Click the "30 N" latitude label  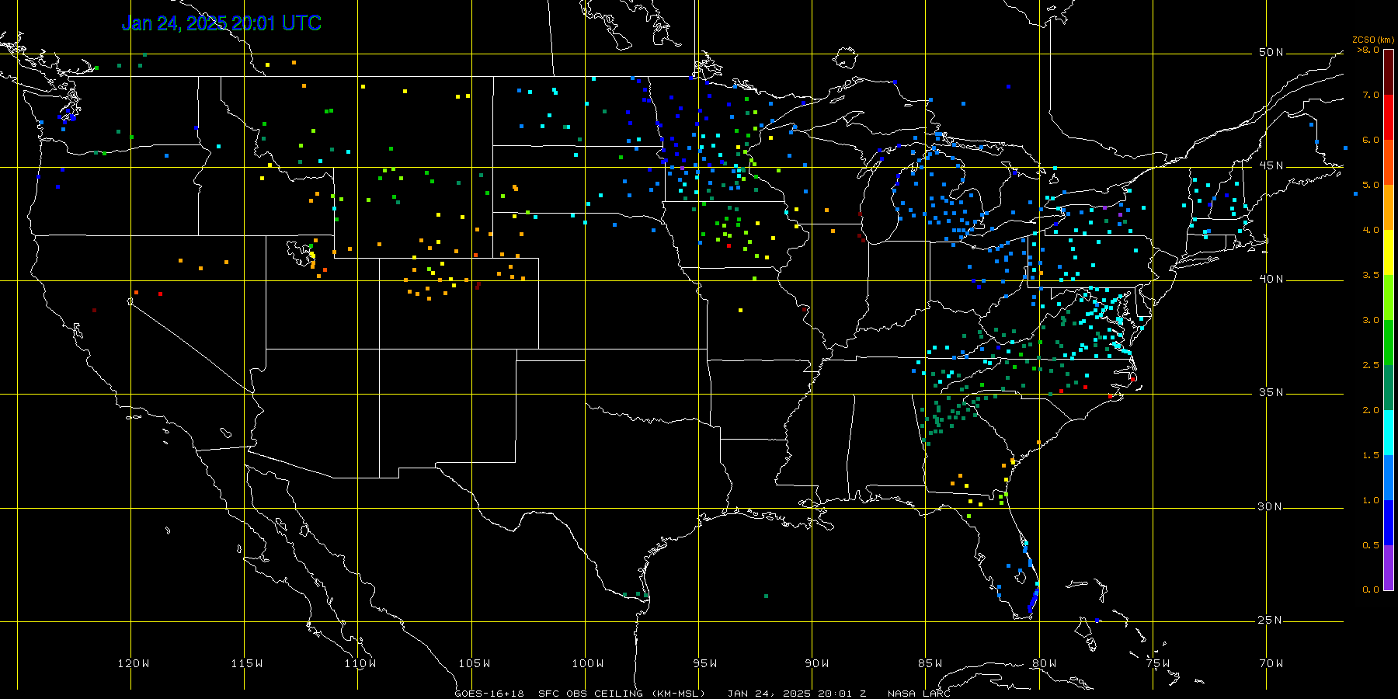click(x=1271, y=507)
